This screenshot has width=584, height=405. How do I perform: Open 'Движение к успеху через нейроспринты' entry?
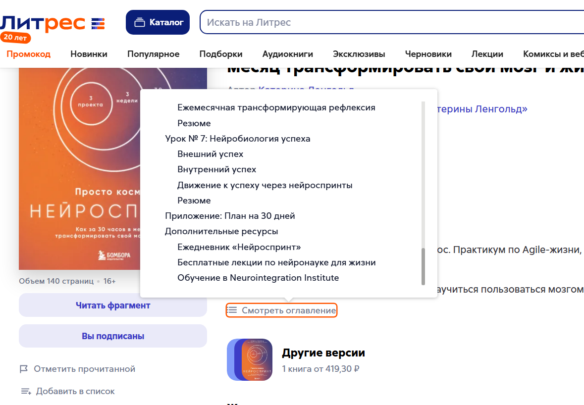(x=265, y=185)
